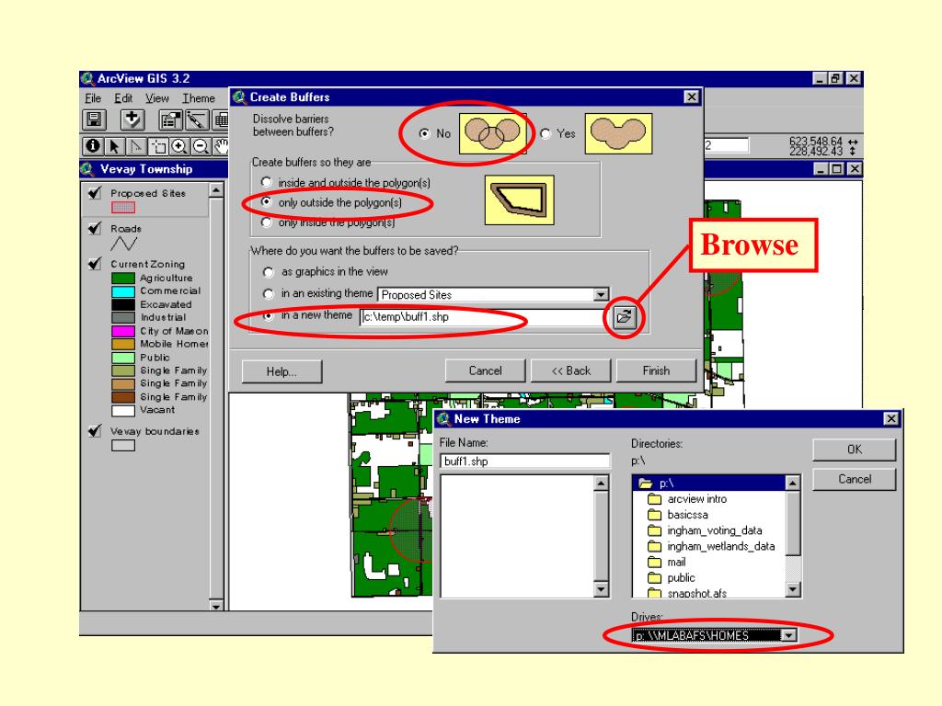Viewport: 942px width, 706px height.
Task: Select the Pointer arrow tool
Action: [114, 146]
